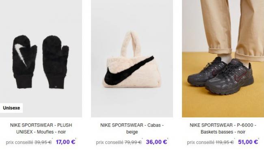Click the Unisexe badge on the mittens
Image resolution: width=264 pixels, height=166 pixels.
[x=11, y=108]
